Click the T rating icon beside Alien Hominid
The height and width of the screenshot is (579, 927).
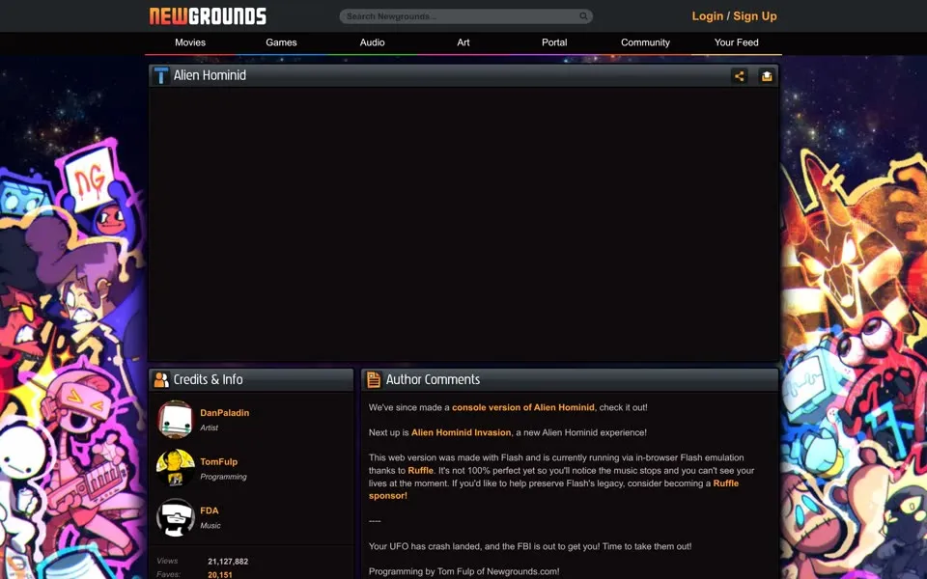(161, 75)
